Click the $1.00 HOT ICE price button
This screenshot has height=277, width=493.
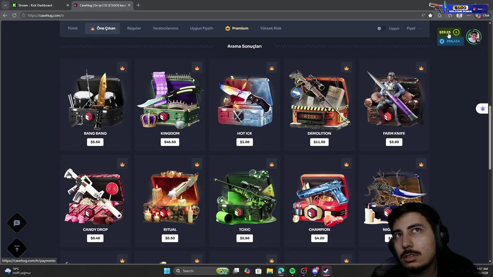(x=245, y=142)
